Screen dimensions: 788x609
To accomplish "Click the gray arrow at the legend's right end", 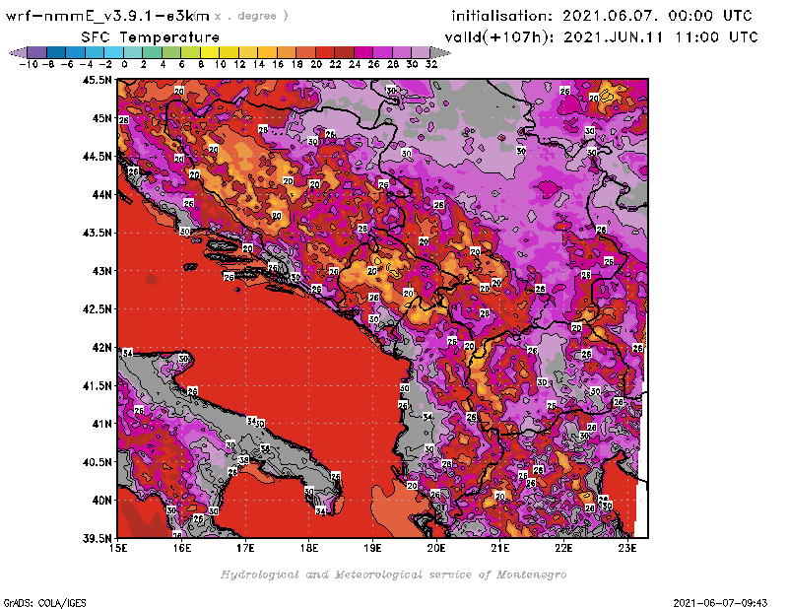I will pos(440,52).
